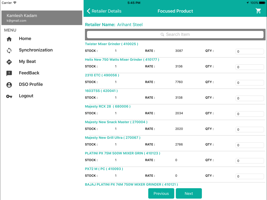
Task: Click the My Beat directions icon
Action: (x=9, y=62)
